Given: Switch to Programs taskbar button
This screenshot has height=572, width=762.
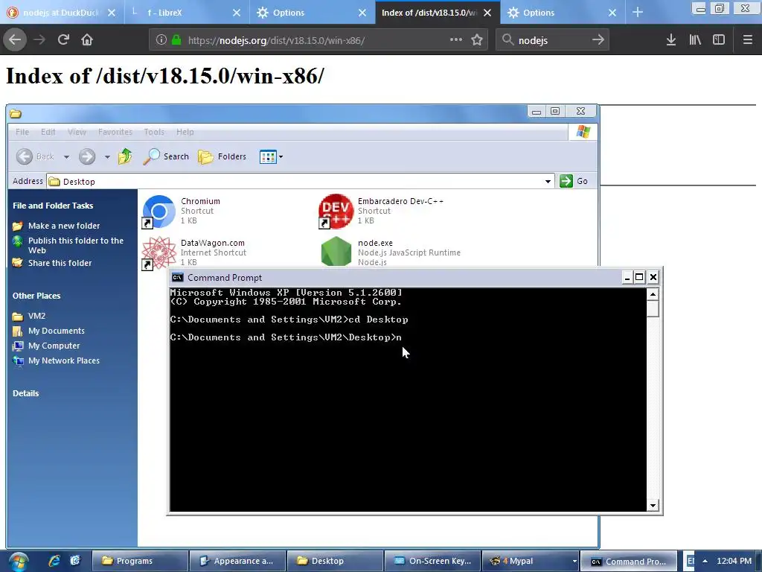Looking at the screenshot, I should click(x=139, y=561).
